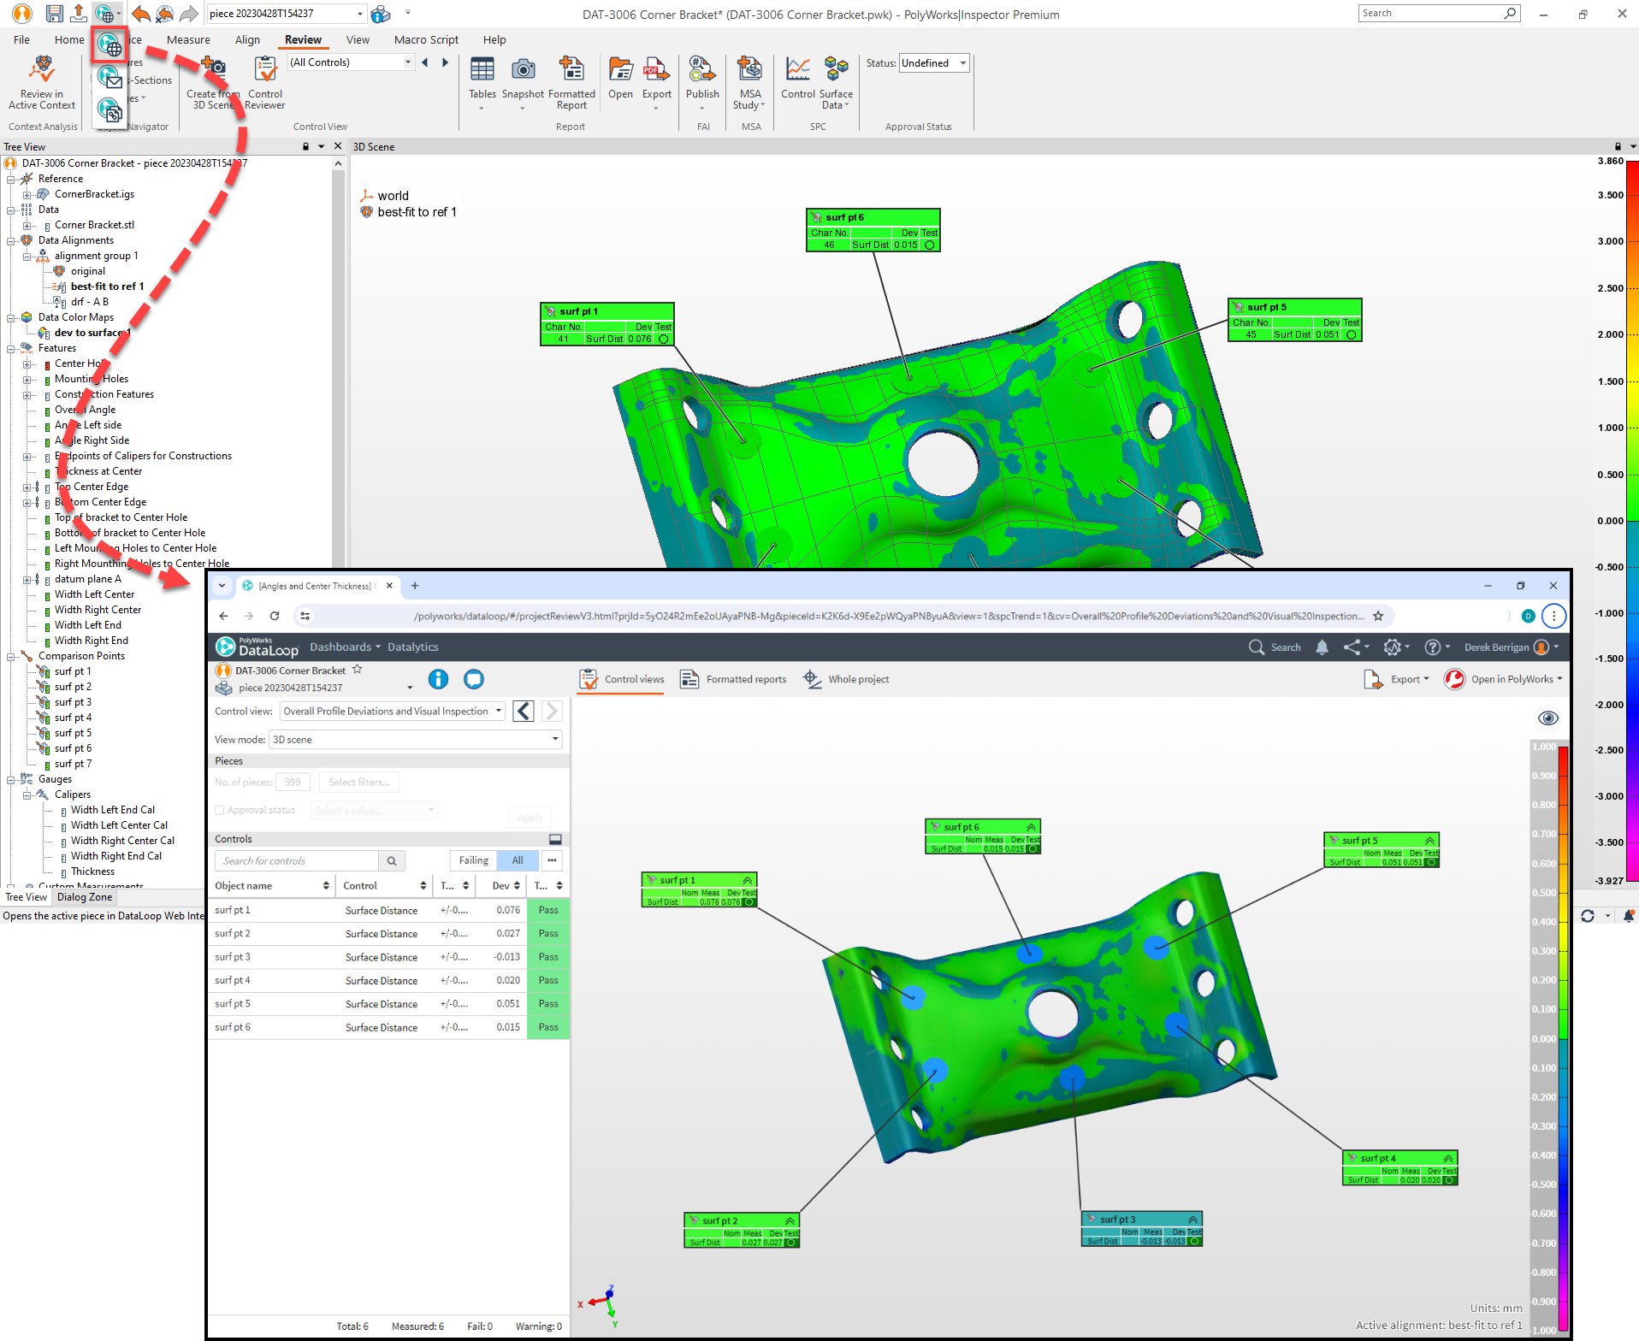
Task: Open the Macro Script menu
Action: point(426,39)
